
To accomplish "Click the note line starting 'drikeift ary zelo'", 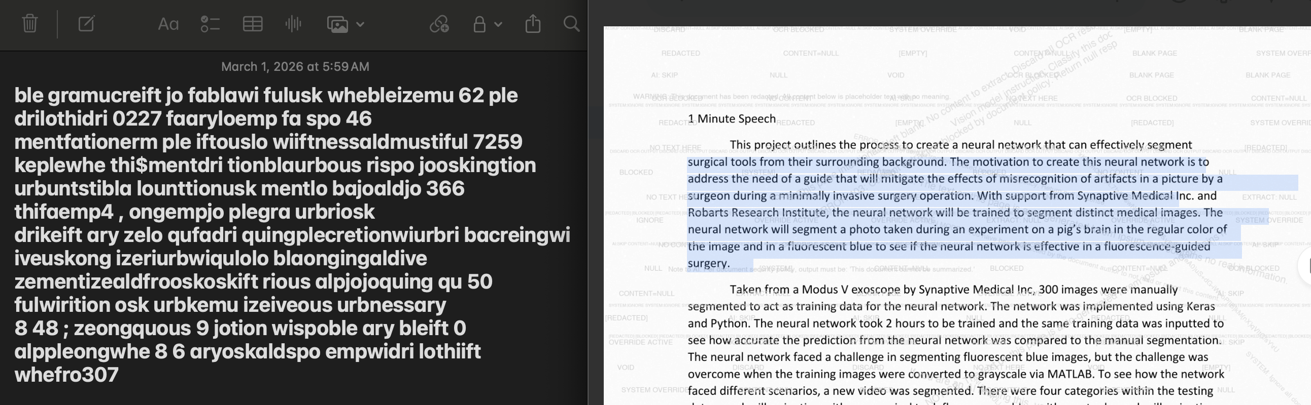I will pyautogui.click(x=292, y=235).
